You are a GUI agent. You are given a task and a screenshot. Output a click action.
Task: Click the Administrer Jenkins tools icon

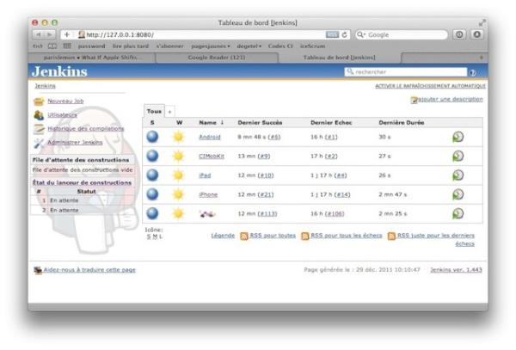(x=39, y=143)
